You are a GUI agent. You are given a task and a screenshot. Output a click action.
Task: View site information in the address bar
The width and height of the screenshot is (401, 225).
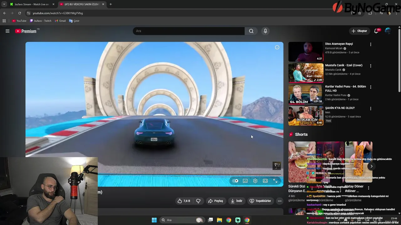(x=29, y=13)
